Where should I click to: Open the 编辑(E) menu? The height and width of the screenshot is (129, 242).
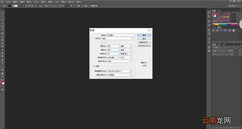(15, 2)
